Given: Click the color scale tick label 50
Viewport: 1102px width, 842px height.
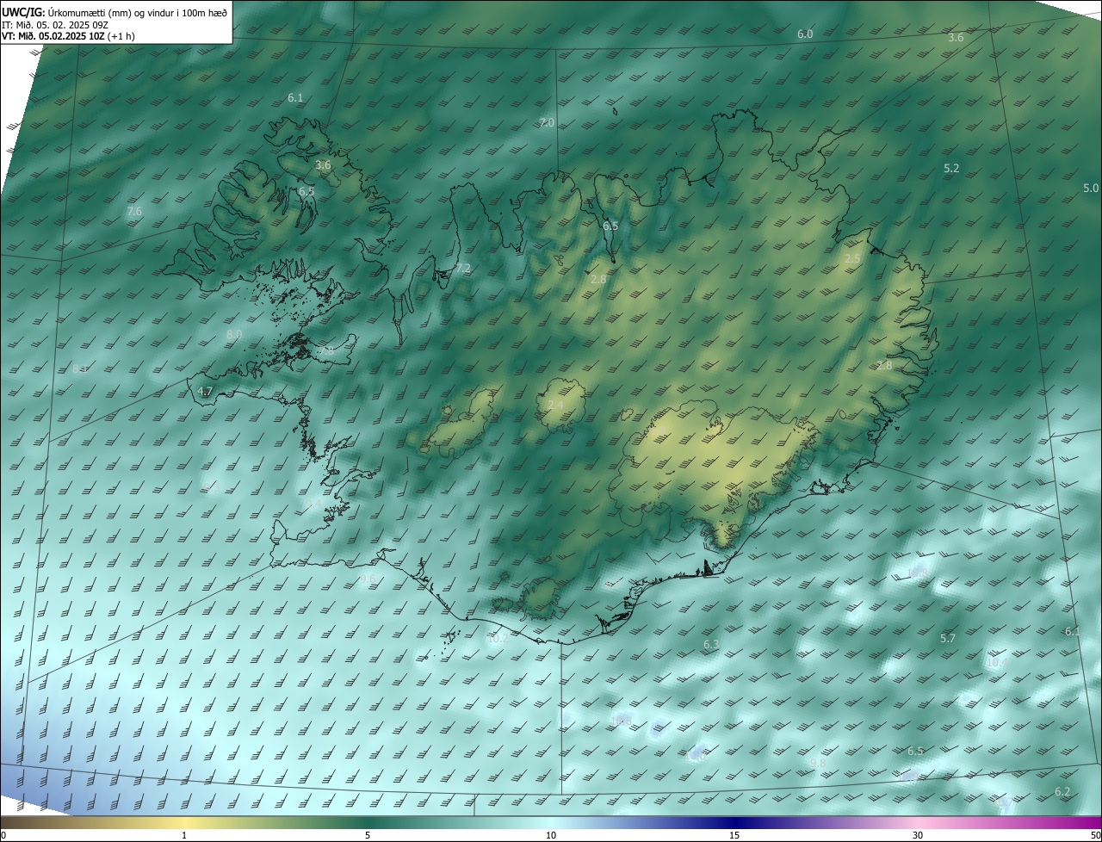Looking at the screenshot, I should pyautogui.click(x=1095, y=835).
